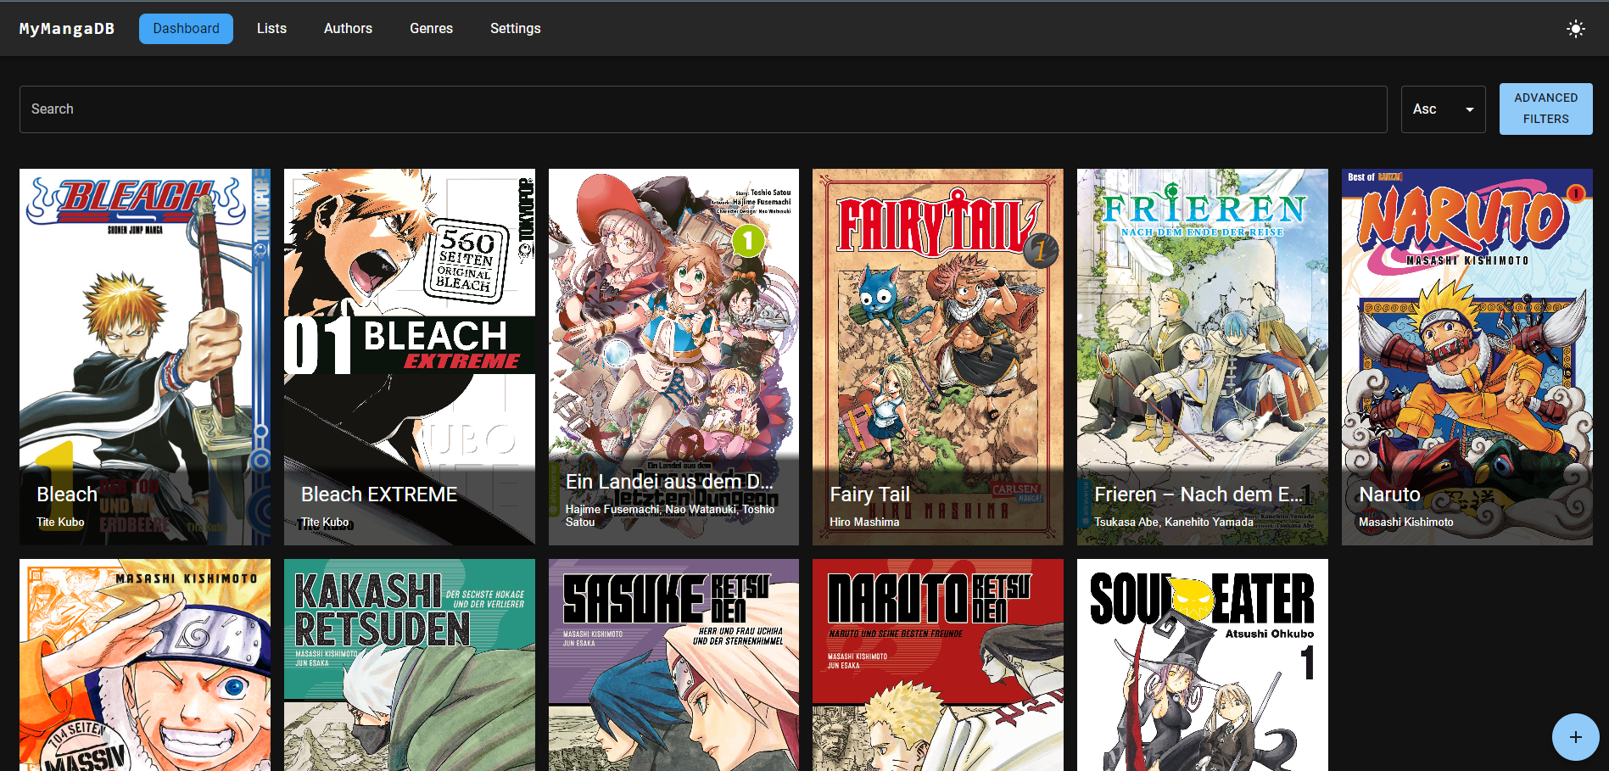Toggle the light/dark theme sun icon
1609x771 pixels.
(1575, 29)
